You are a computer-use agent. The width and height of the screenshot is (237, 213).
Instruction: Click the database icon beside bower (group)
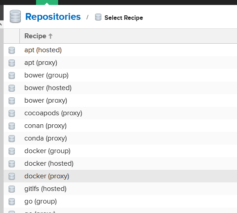coord(12,75)
